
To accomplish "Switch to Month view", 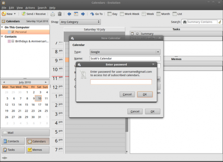I will pyautogui.click(x=163, y=14).
